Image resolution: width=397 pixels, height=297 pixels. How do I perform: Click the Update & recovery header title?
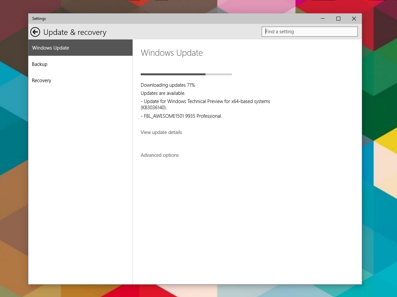(75, 32)
